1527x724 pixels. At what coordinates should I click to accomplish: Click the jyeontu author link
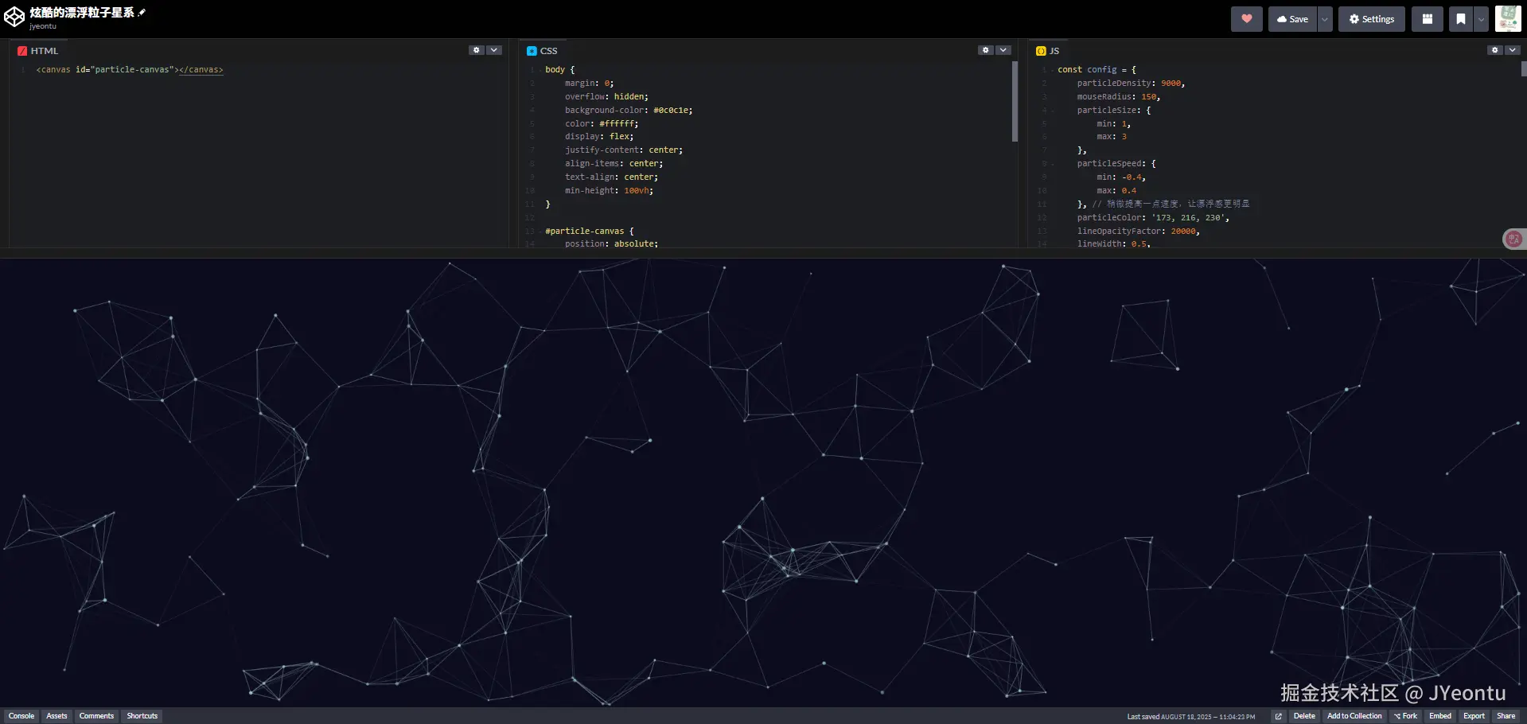tap(43, 26)
